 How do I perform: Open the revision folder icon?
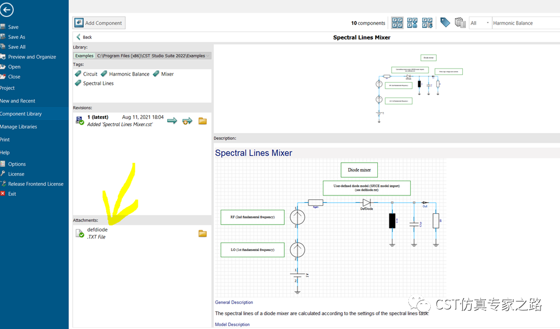pyautogui.click(x=203, y=121)
